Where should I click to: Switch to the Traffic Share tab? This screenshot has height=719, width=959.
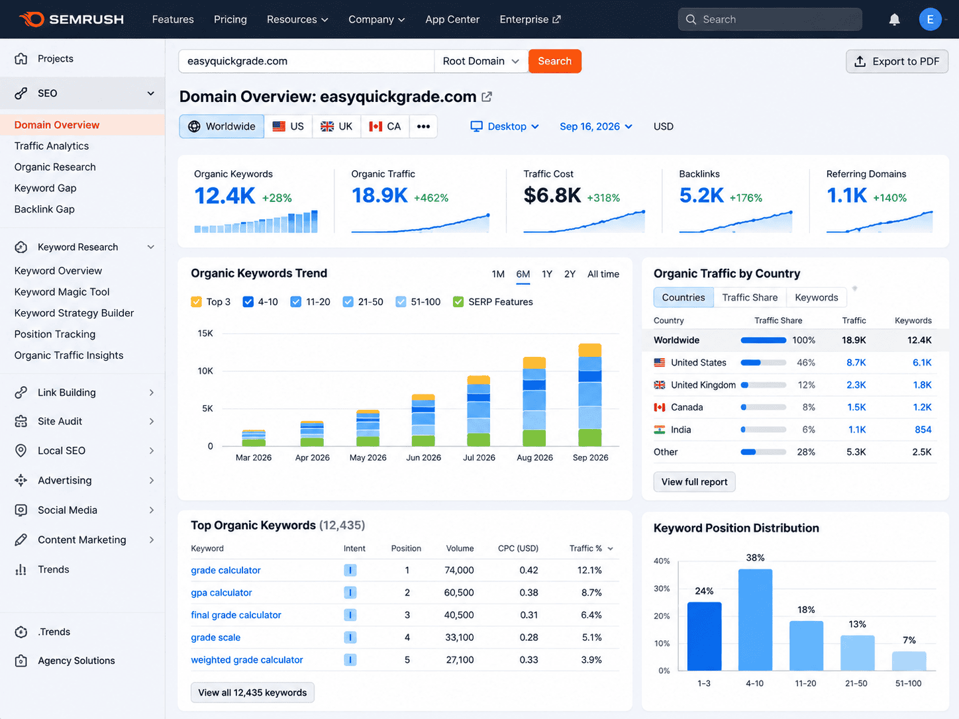(x=750, y=297)
